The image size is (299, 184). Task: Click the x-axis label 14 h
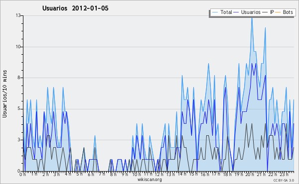tap(182, 174)
